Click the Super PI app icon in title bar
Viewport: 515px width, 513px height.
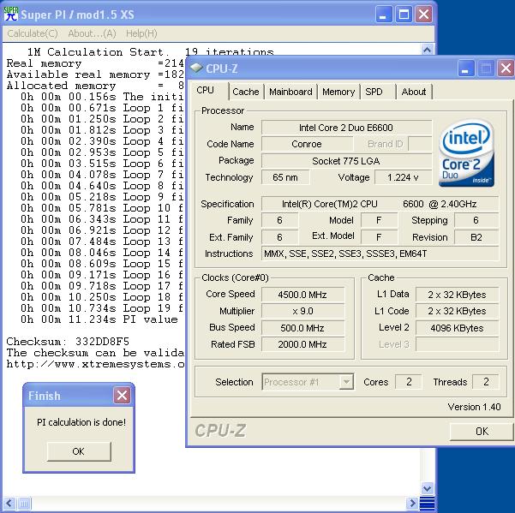[11, 14]
